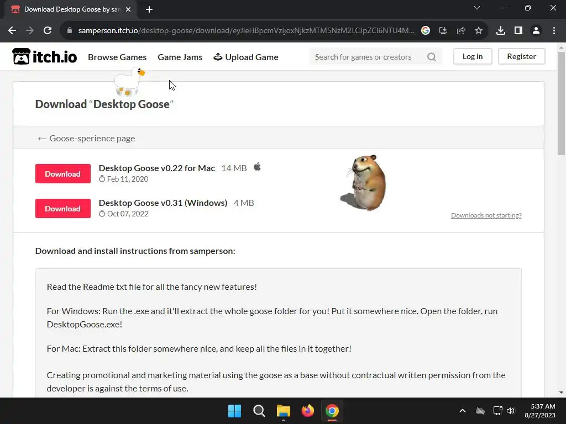
Task: Click the search for games field
Action: point(368,57)
